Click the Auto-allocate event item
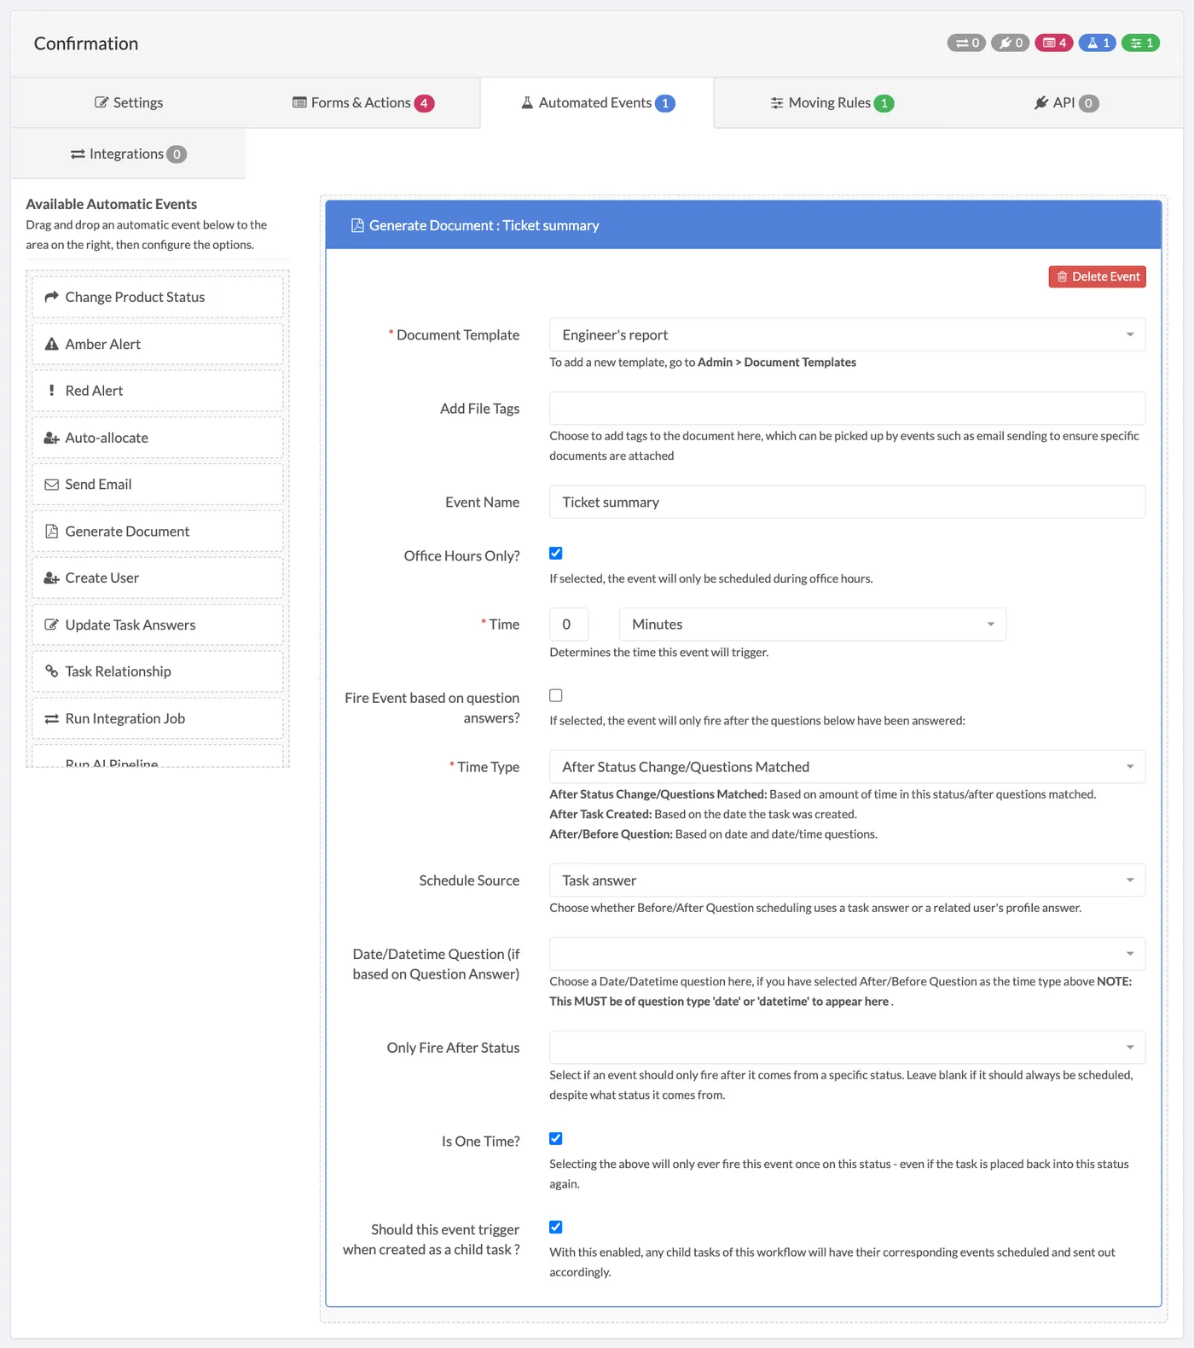1194x1348 pixels. pyautogui.click(x=158, y=438)
